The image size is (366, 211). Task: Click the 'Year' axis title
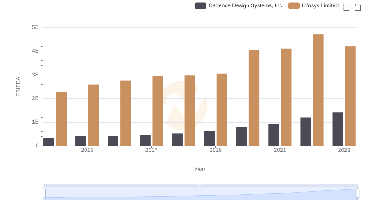[199, 169]
